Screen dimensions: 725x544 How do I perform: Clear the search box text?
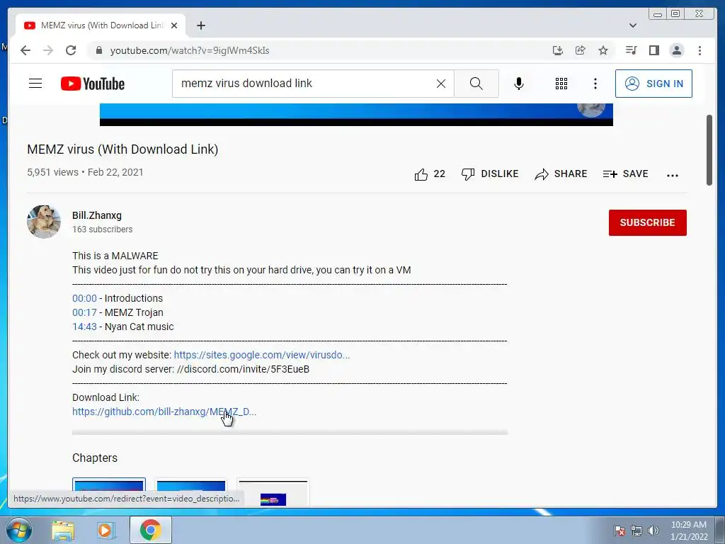[x=441, y=84]
